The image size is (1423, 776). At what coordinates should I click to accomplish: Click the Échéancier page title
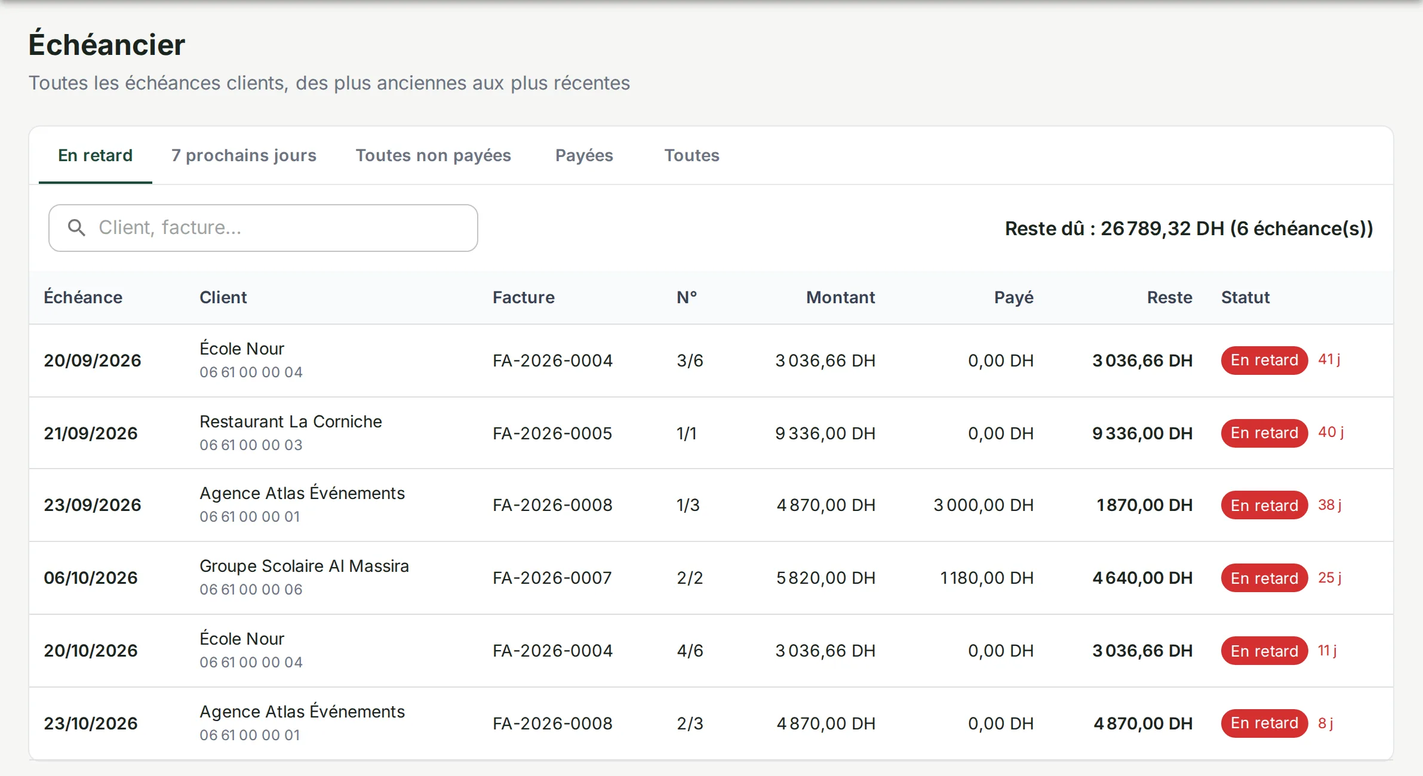(x=107, y=45)
